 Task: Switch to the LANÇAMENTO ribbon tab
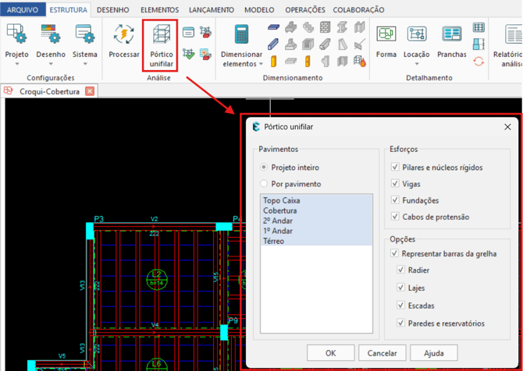(212, 10)
